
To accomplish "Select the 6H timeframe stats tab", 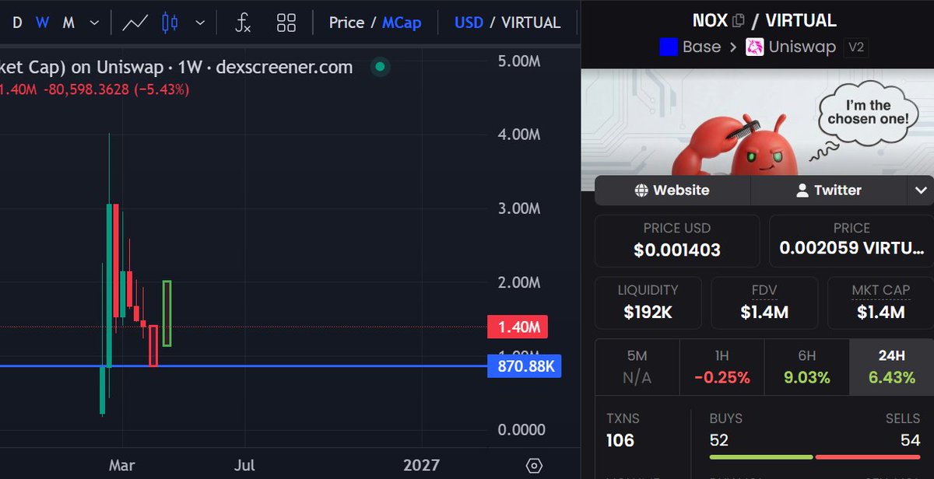I will [x=806, y=366].
